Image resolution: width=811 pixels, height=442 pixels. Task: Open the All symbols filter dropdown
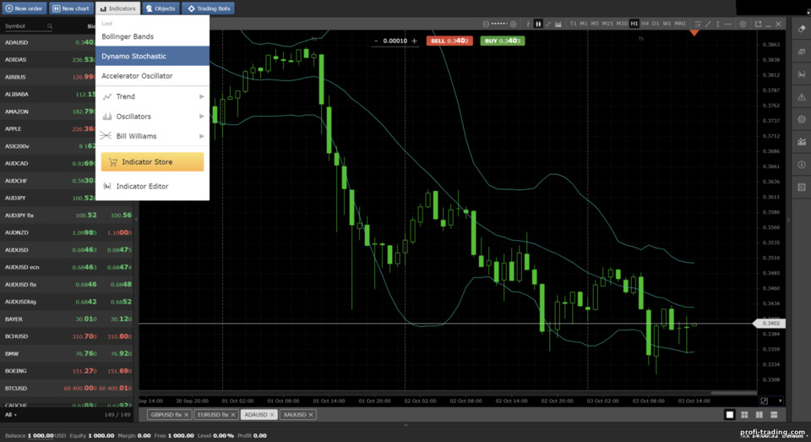tap(11, 415)
